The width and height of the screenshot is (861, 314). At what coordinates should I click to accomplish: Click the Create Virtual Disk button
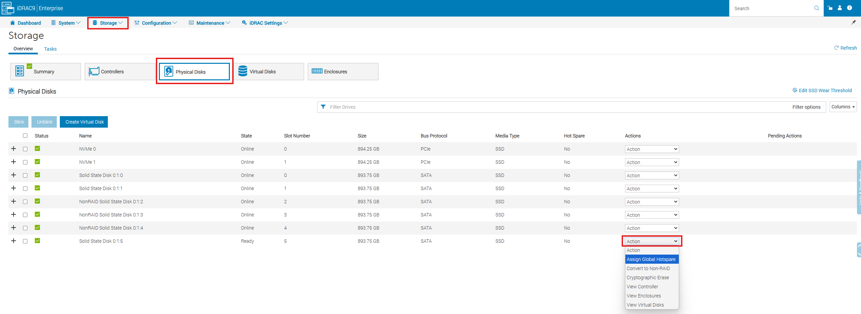tap(85, 122)
